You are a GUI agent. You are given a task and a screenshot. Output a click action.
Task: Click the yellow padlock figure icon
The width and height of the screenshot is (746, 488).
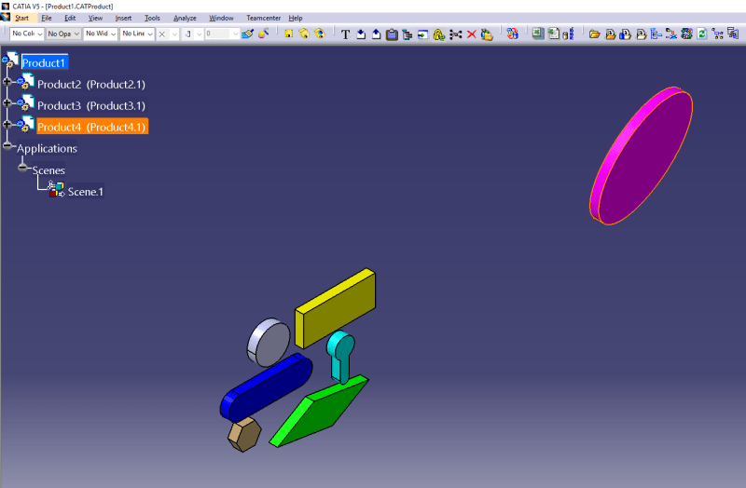[438, 34]
